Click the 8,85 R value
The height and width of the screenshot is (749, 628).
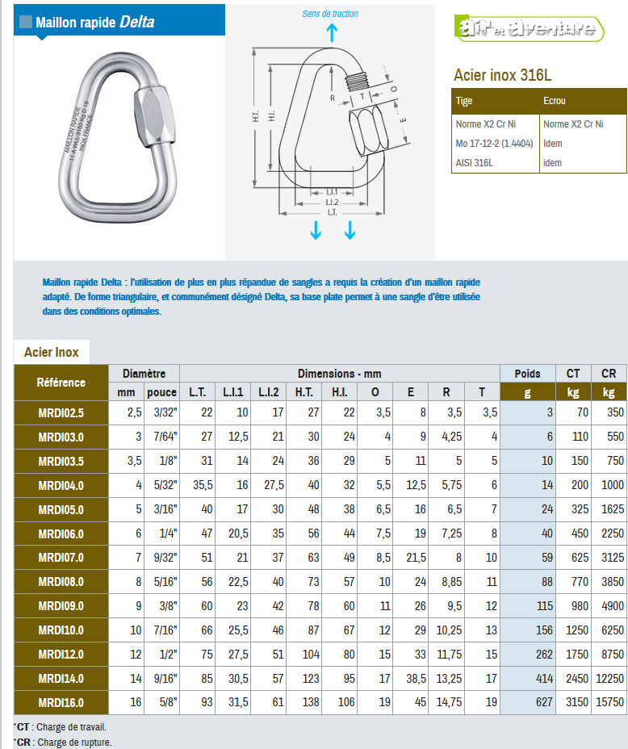[452, 582]
